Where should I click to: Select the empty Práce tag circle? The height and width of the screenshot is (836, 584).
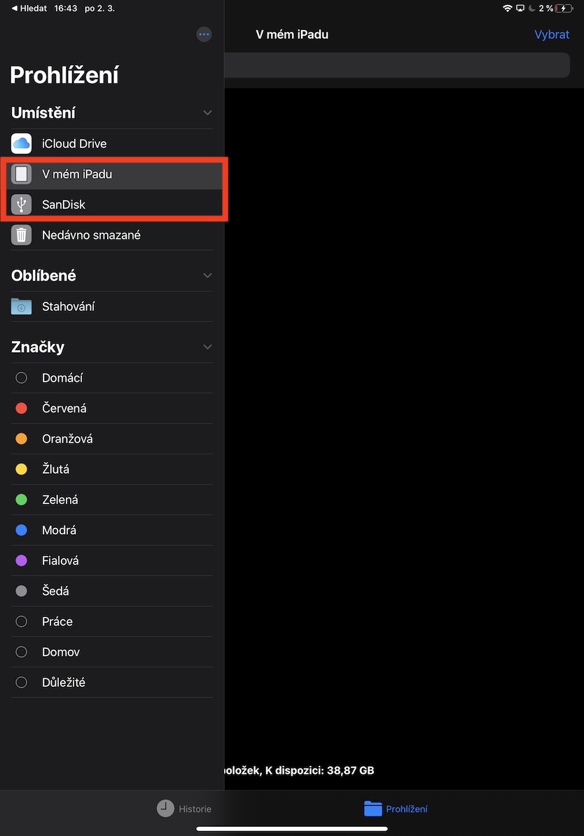[21, 622]
